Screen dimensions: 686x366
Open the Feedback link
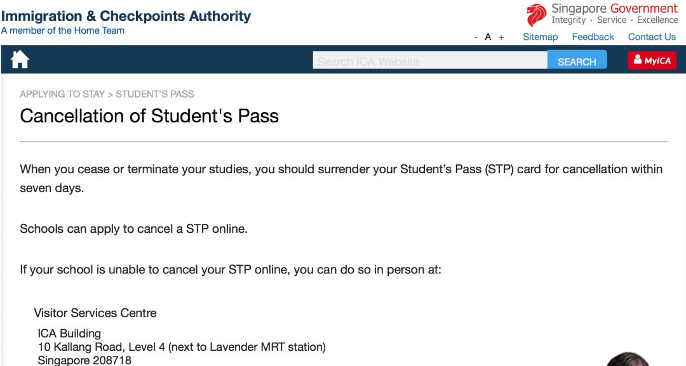(x=593, y=37)
